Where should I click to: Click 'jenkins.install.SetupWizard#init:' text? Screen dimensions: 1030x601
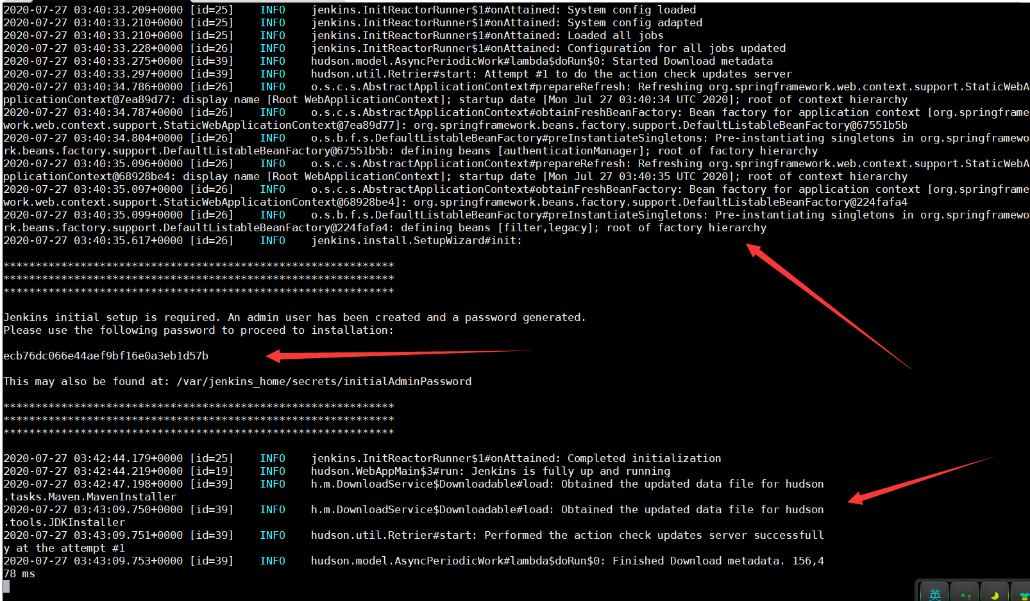point(417,240)
